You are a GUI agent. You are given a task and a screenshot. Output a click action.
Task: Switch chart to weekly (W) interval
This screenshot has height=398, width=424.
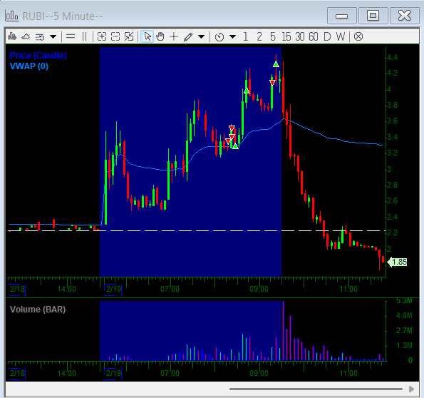click(x=341, y=36)
